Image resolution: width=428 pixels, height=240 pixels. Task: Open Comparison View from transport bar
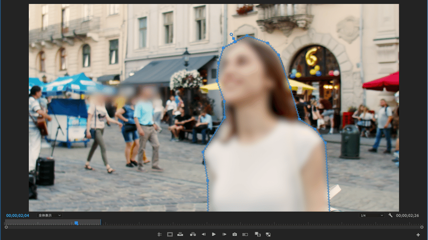(245, 234)
